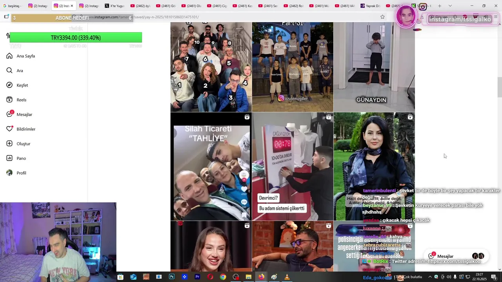Click Oluştur to create a post
This screenshot has width=502, height=282.
[x=18, y=144]
